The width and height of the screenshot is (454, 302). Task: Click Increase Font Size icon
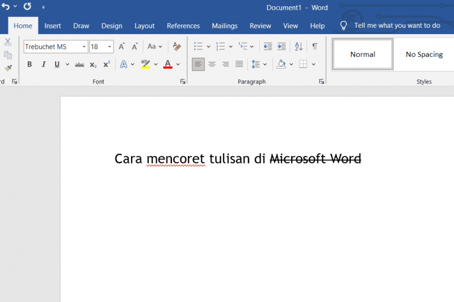[x=121, y=47]
